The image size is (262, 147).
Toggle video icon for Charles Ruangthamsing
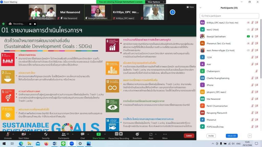point(256,78)
